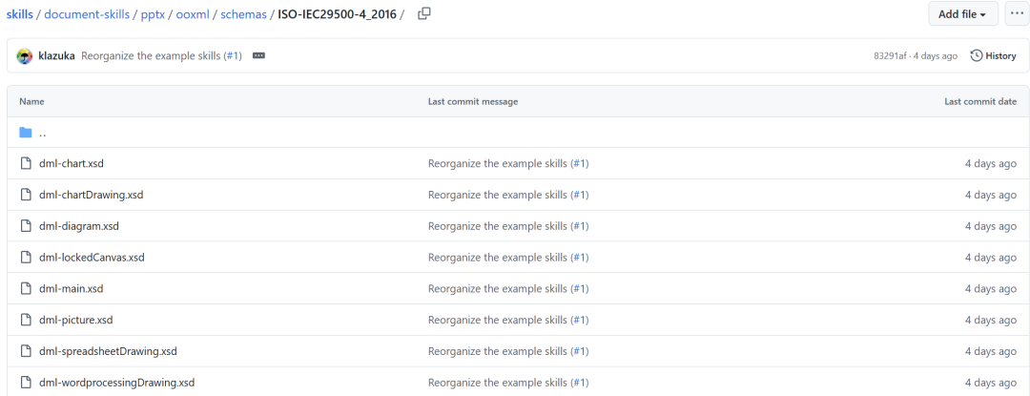Navigate to schemas breadcrumb folder
Viewport: 1030px width, 396px height.
point(244,13)
